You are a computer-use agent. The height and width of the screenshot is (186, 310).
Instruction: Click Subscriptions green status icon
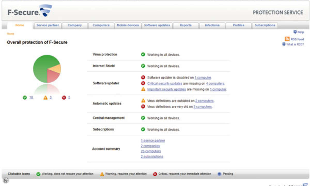click(143, 129)
